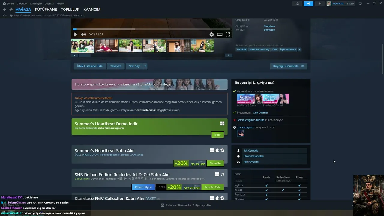Click the Kuyruğu Görüntüle button
The width and height of the screenshot is (384, 216).
pos(289,66)
